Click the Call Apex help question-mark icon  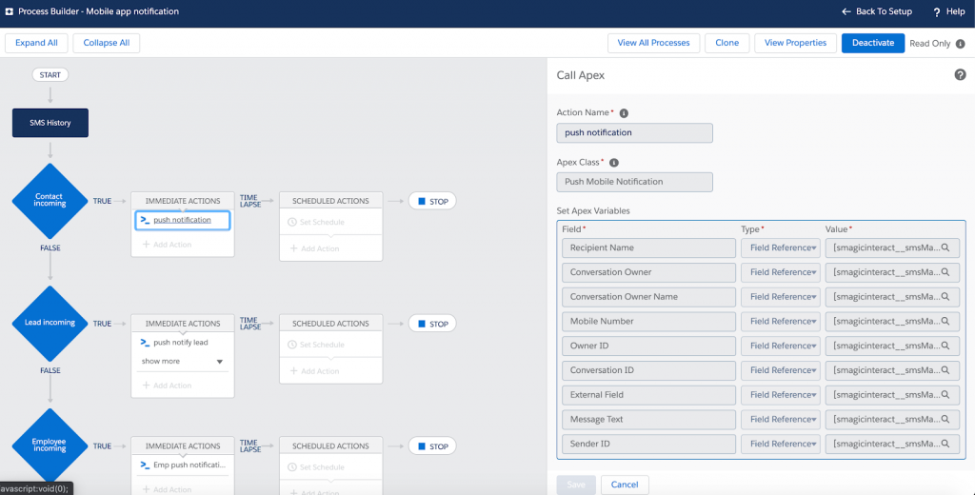point(960,74)
